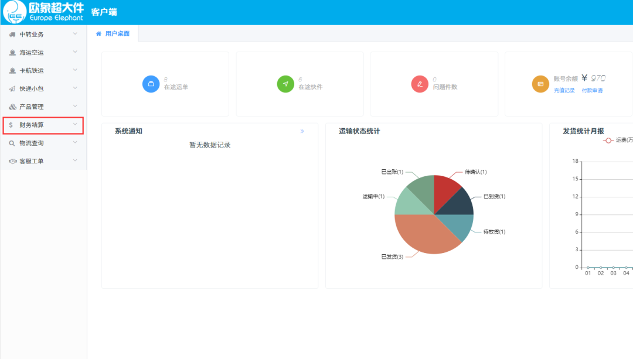Expand the 卡航铁运 chevron
Viewport: 633px width, 359px height.
pyautogui.click(x=75, y=70)
